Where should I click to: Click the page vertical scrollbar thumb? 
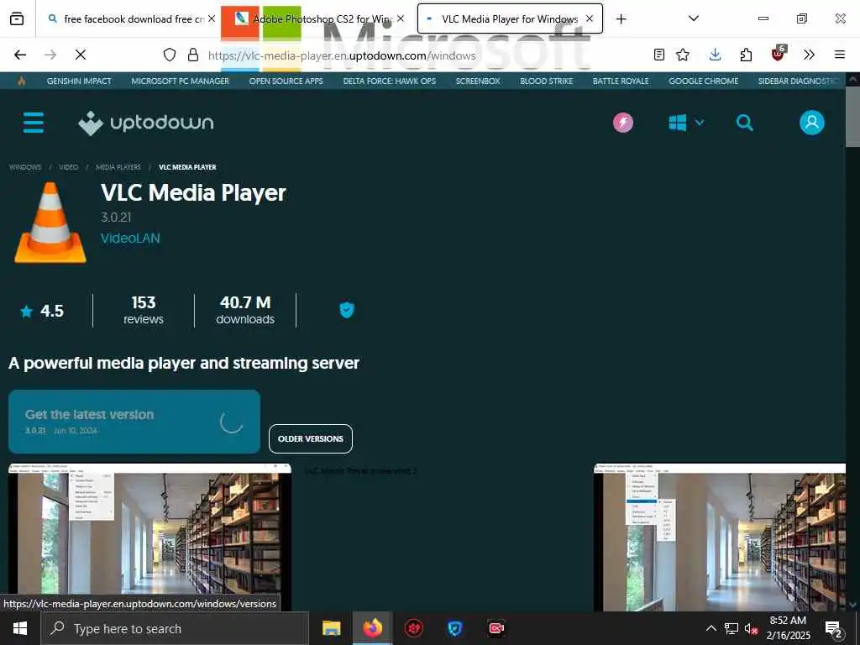click(852, 115)
